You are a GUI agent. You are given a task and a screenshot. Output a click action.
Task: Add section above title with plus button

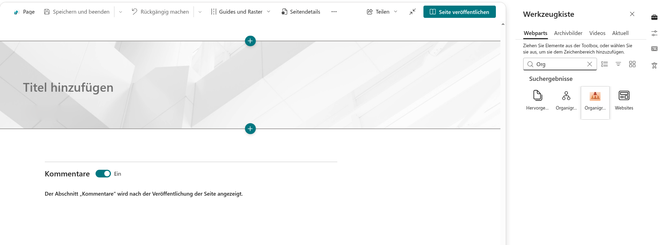(x=250, y=41)
